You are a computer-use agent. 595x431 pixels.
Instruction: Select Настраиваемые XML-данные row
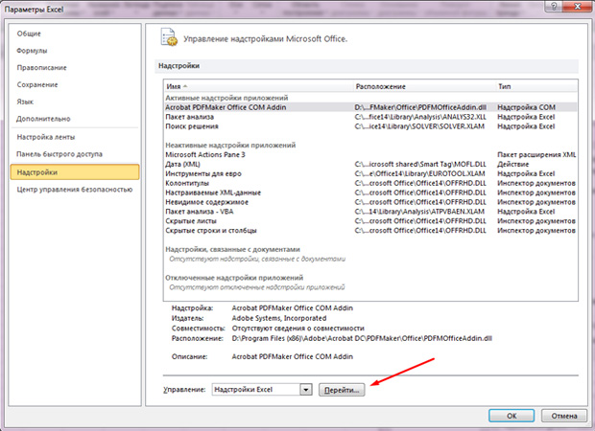pos(370,193)
